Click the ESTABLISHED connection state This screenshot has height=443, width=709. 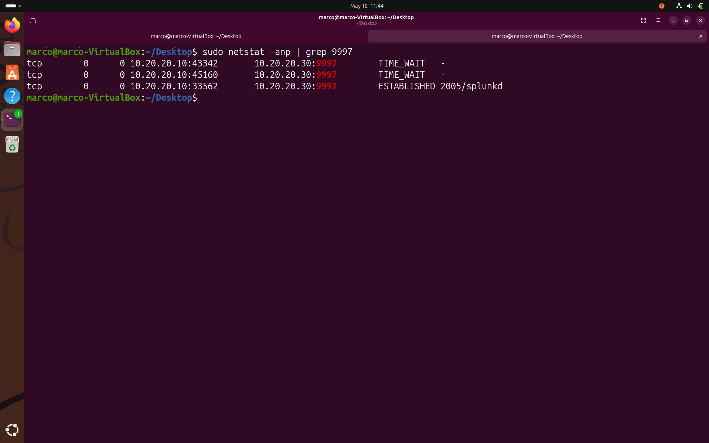click(x=407, y=86)
